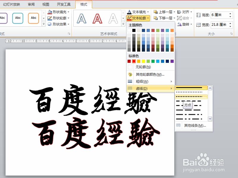
Task: Choose 无轮廓(N) from the outline menu
Action: coord(151,67)
